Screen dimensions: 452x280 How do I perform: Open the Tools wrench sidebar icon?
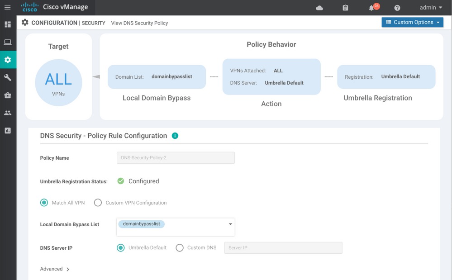click(8, 77)
